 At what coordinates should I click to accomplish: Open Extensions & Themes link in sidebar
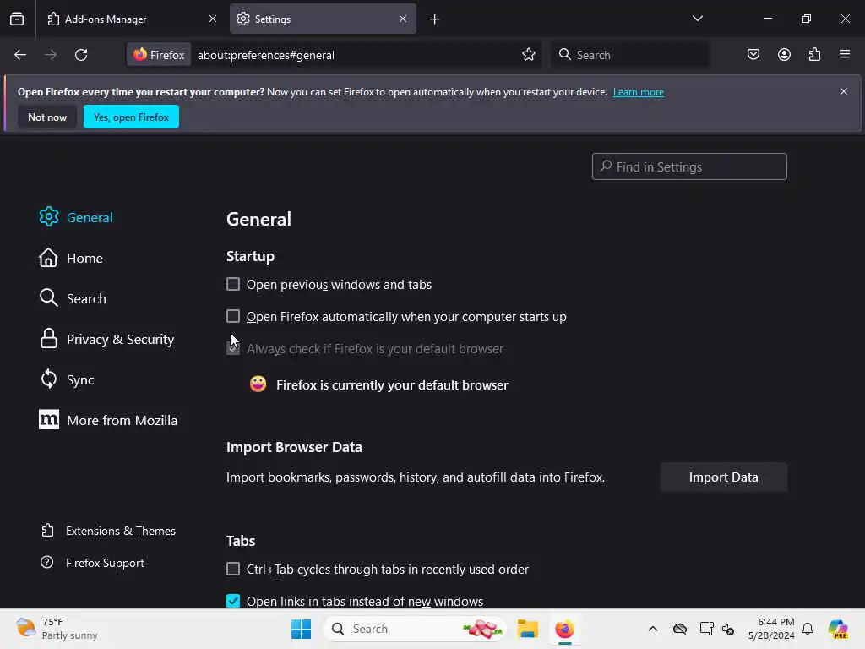coord(108,531)
